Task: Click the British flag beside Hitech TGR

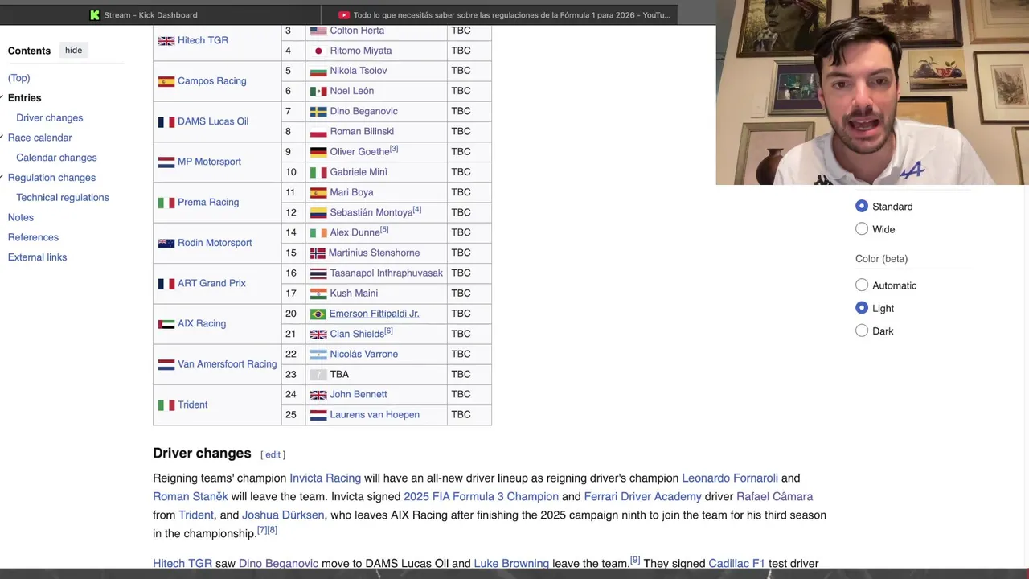Action: [166, 41]
